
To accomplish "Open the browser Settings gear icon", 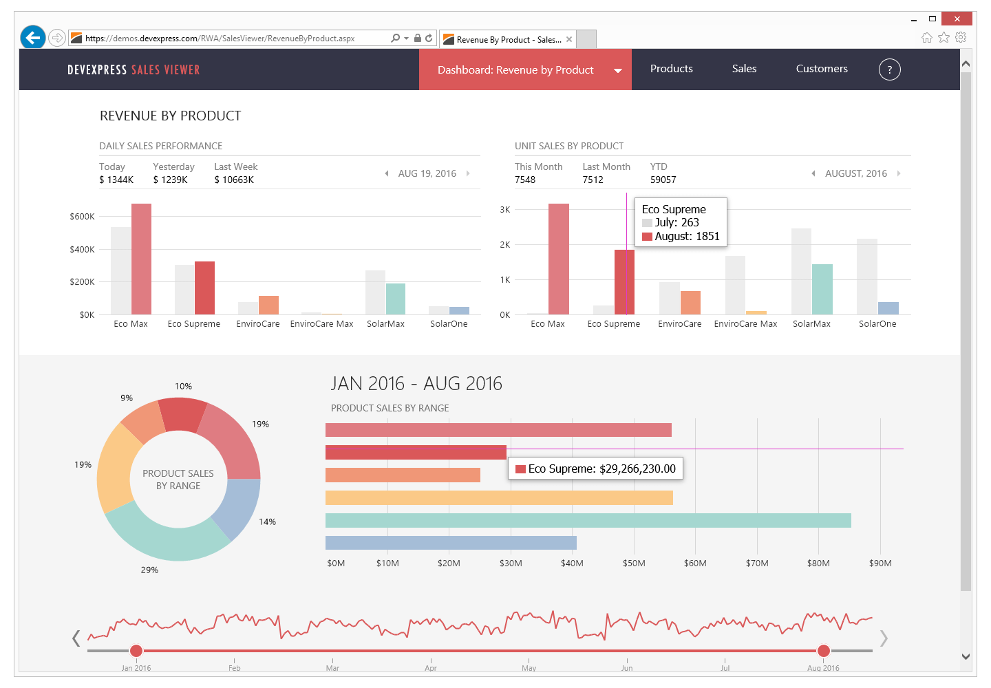I will (x=961, y=38).
